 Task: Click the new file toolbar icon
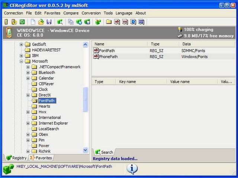(x=33, y=22)
